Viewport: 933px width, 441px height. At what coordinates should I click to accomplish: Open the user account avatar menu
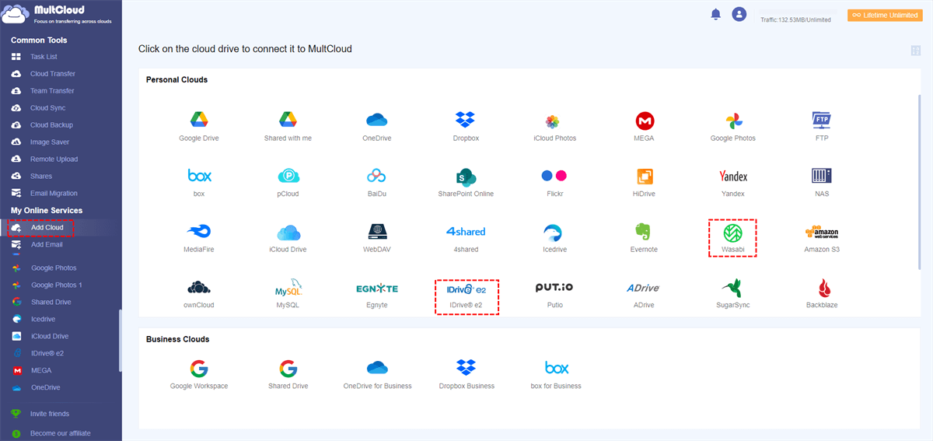point(739,14)
